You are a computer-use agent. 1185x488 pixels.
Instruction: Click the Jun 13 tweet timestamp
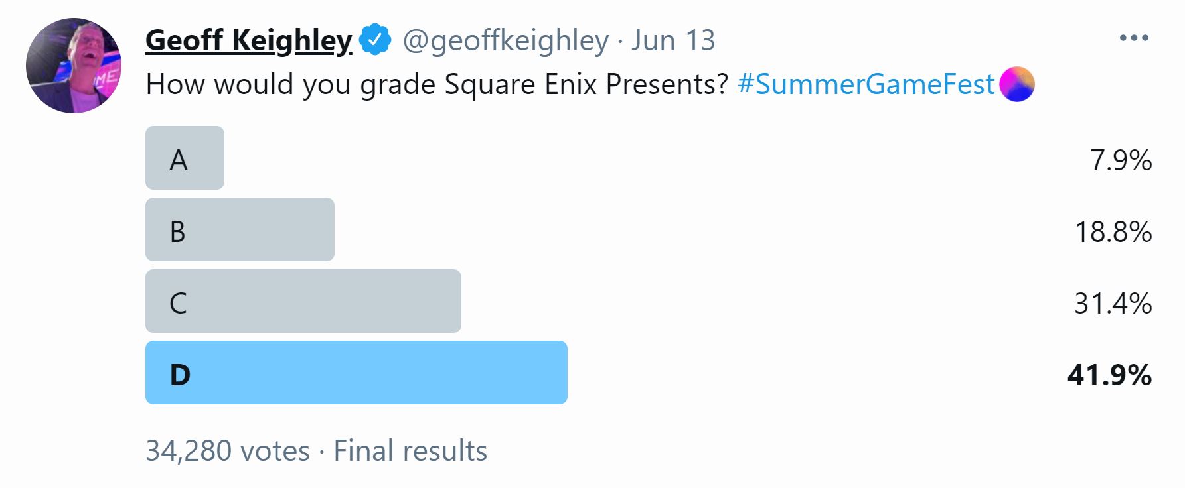[672, 40]
